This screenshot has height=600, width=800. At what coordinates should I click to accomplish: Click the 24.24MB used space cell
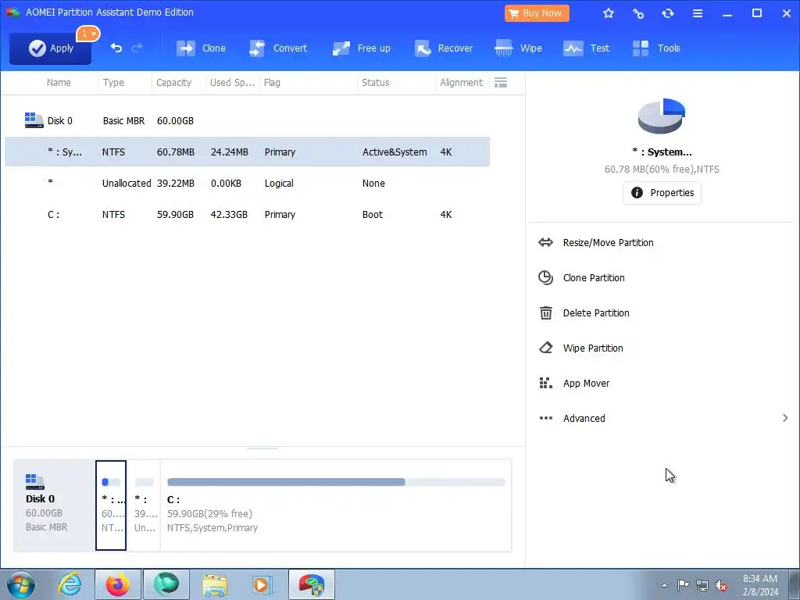(x=229, y=152)
